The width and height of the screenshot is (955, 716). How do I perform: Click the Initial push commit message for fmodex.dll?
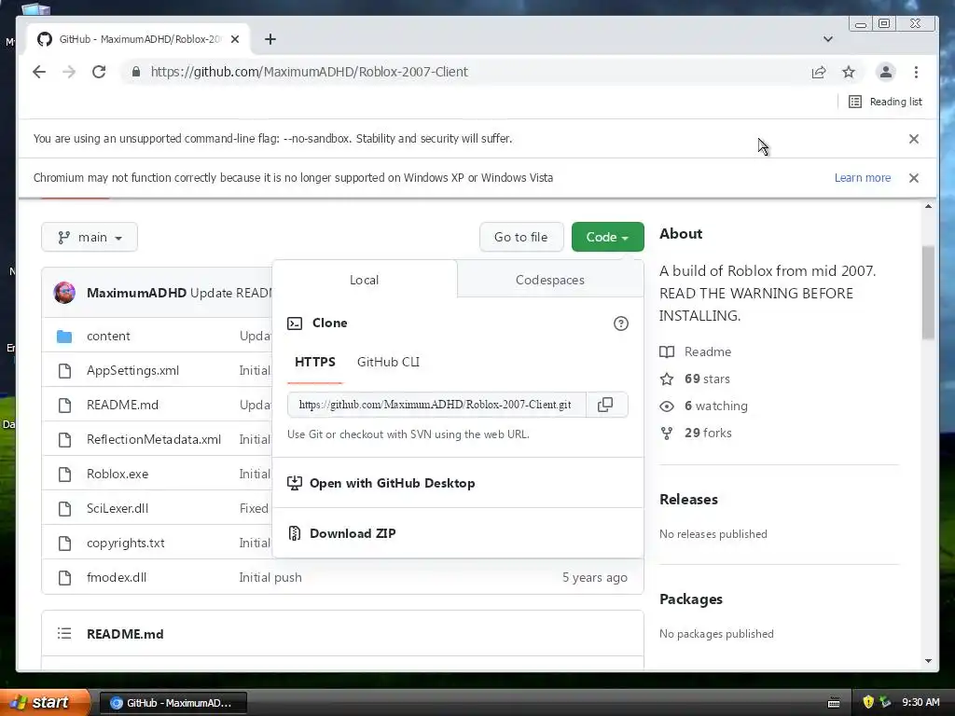coord(270,577)
